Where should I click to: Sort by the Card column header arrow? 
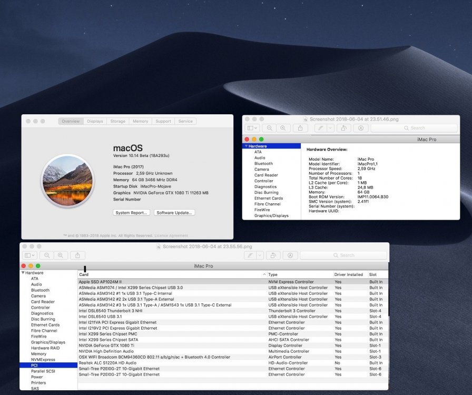pyautogui.click(x=264, y=274)
